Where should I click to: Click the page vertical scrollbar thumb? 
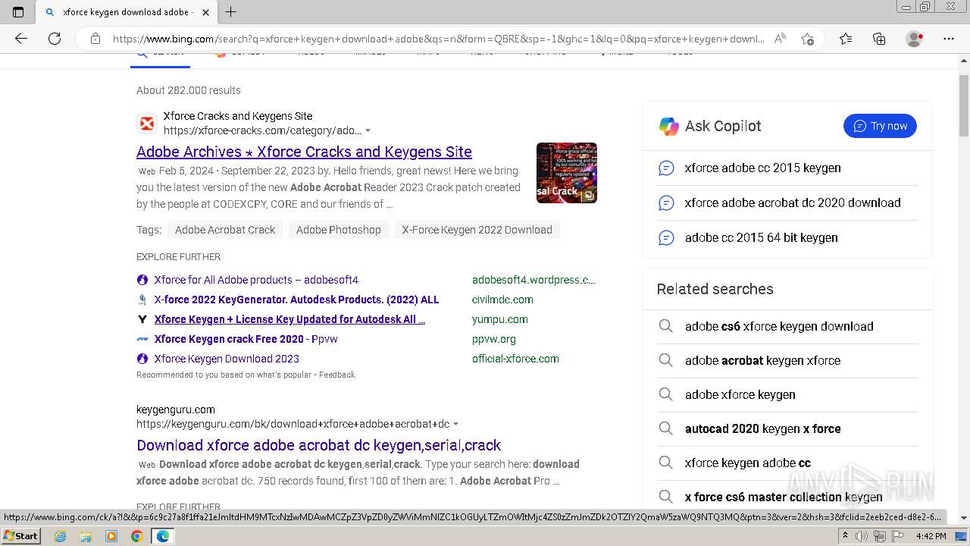(964, 105)
